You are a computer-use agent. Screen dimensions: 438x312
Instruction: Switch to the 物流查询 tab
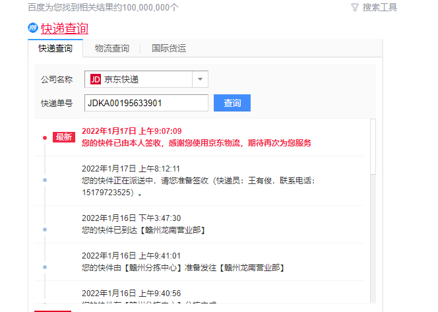(111, 48)
